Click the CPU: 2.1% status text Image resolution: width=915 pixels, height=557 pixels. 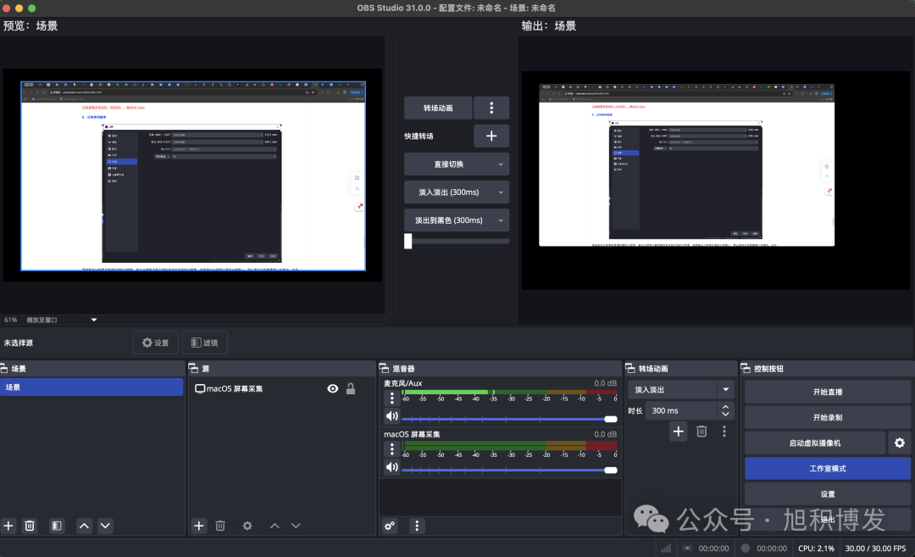(816, 549)
